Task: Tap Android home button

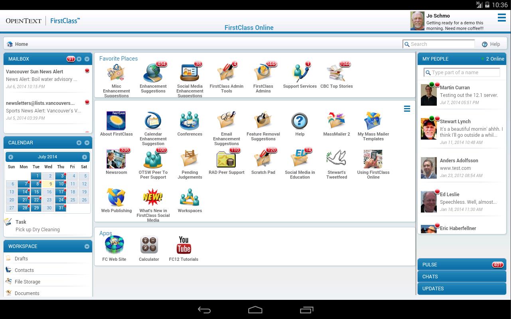Action: coord(255,310)
